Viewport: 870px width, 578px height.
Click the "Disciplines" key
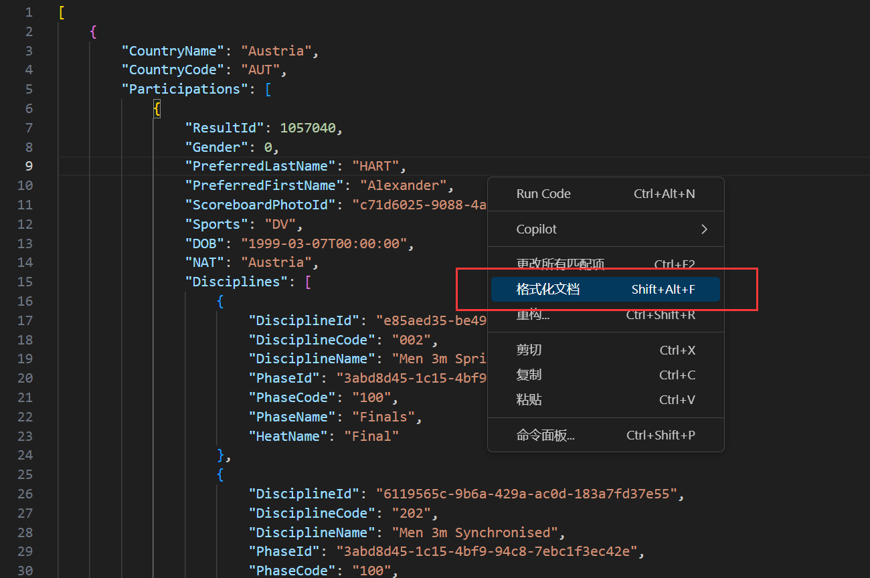click(237, 282)
